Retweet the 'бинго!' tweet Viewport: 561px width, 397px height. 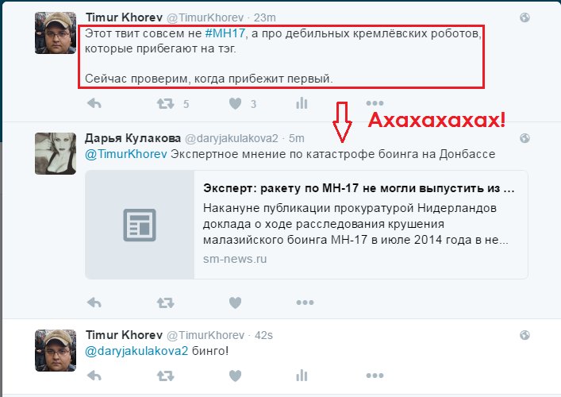(x=165, y=376)
